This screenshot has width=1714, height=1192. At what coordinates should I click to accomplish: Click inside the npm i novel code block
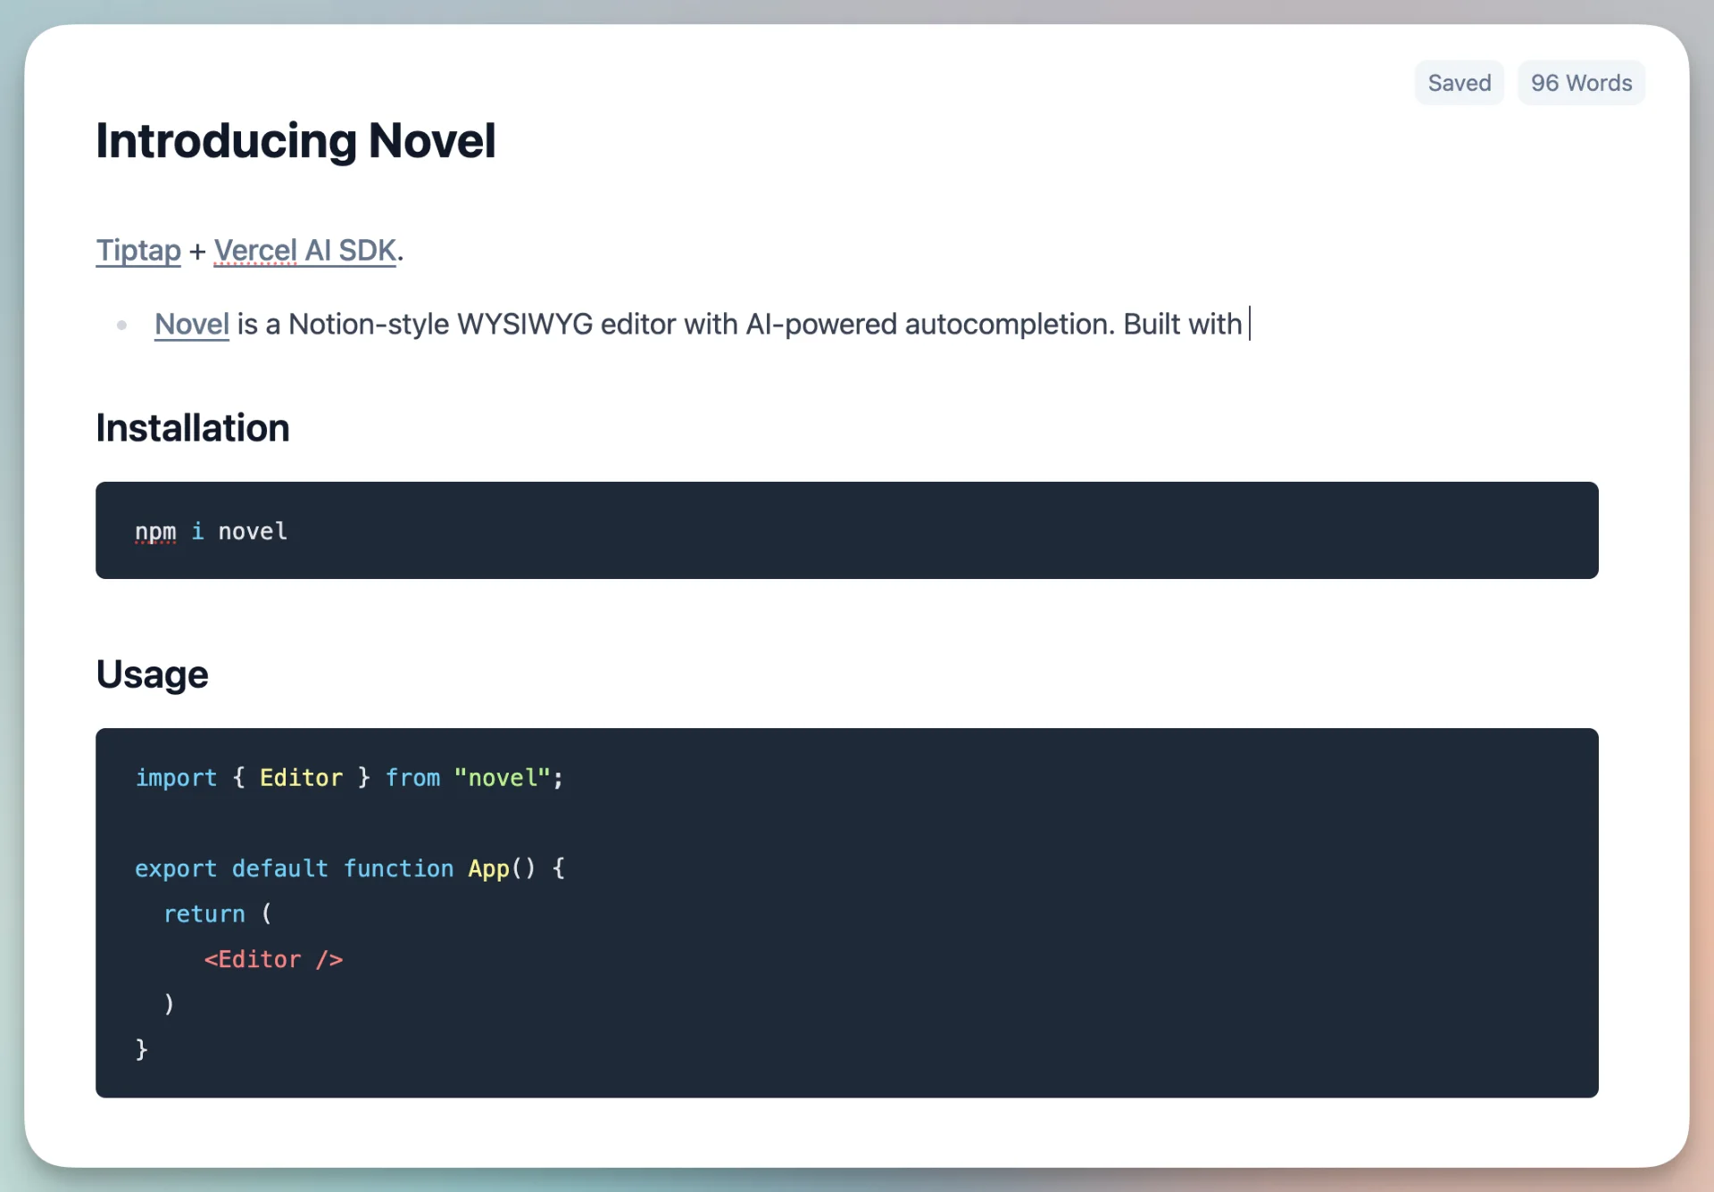pos(846,531)
